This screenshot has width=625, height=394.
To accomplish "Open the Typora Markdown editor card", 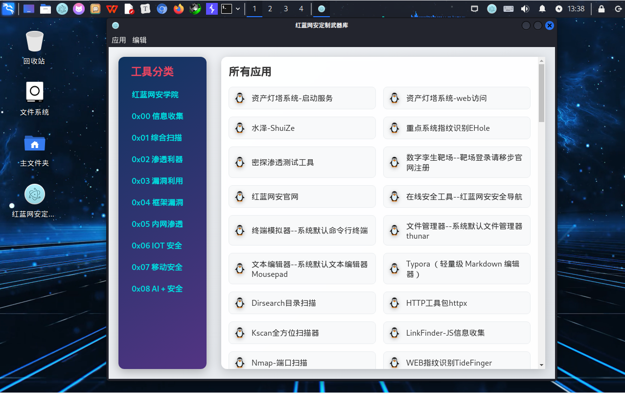I will [457, 269].
